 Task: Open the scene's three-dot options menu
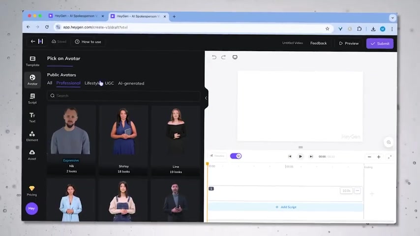click(x=358, y=191)
